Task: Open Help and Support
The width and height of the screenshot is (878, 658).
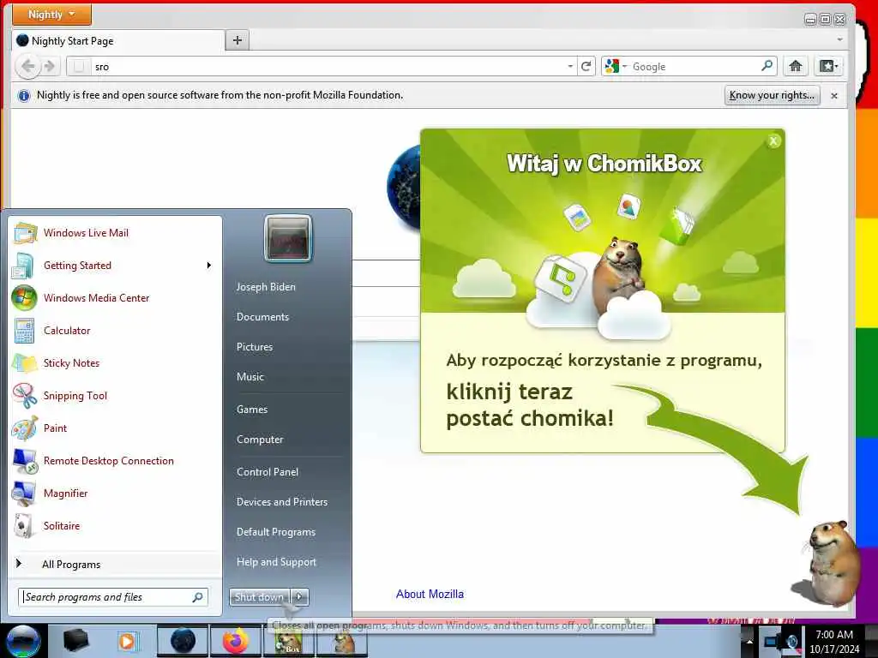Action: 276,562
